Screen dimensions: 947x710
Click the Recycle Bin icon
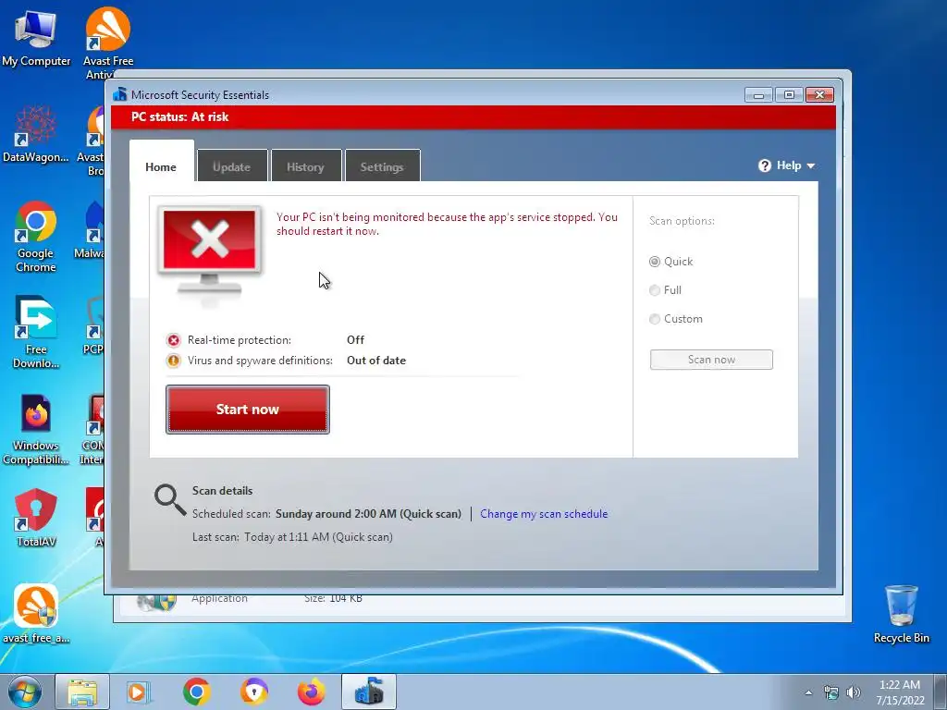tap(901, 614)
